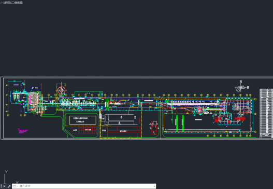The image size is (273, 189).
Task: Close the command line window
Action: pos(4,186)
